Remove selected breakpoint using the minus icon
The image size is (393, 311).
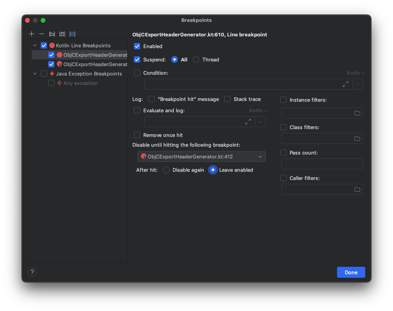pos(41,34)
